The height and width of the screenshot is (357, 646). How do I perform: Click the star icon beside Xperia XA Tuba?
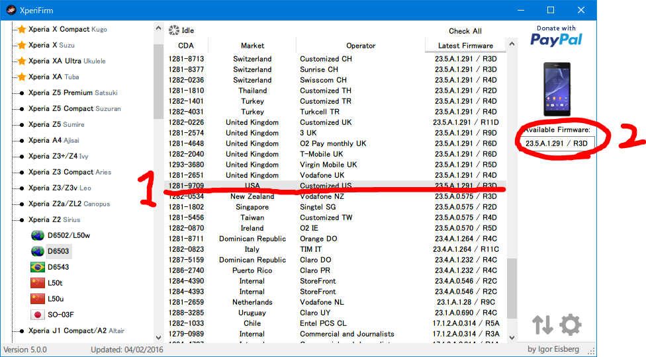click(x=22, y=77)
